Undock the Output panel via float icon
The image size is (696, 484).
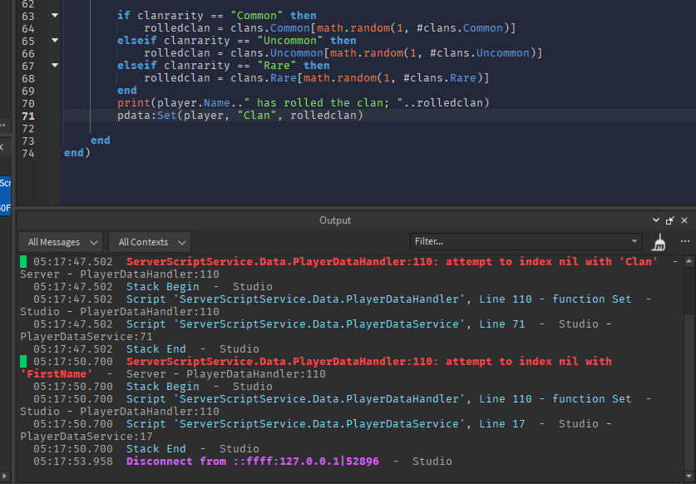pyautogui.click(x=670, y=220)
